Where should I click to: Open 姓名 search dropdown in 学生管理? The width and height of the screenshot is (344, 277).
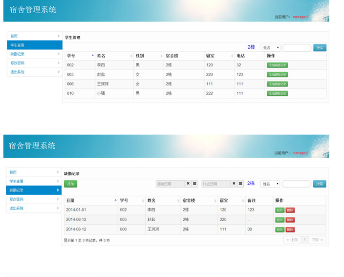pyautogui.click(x=271, y=48)
